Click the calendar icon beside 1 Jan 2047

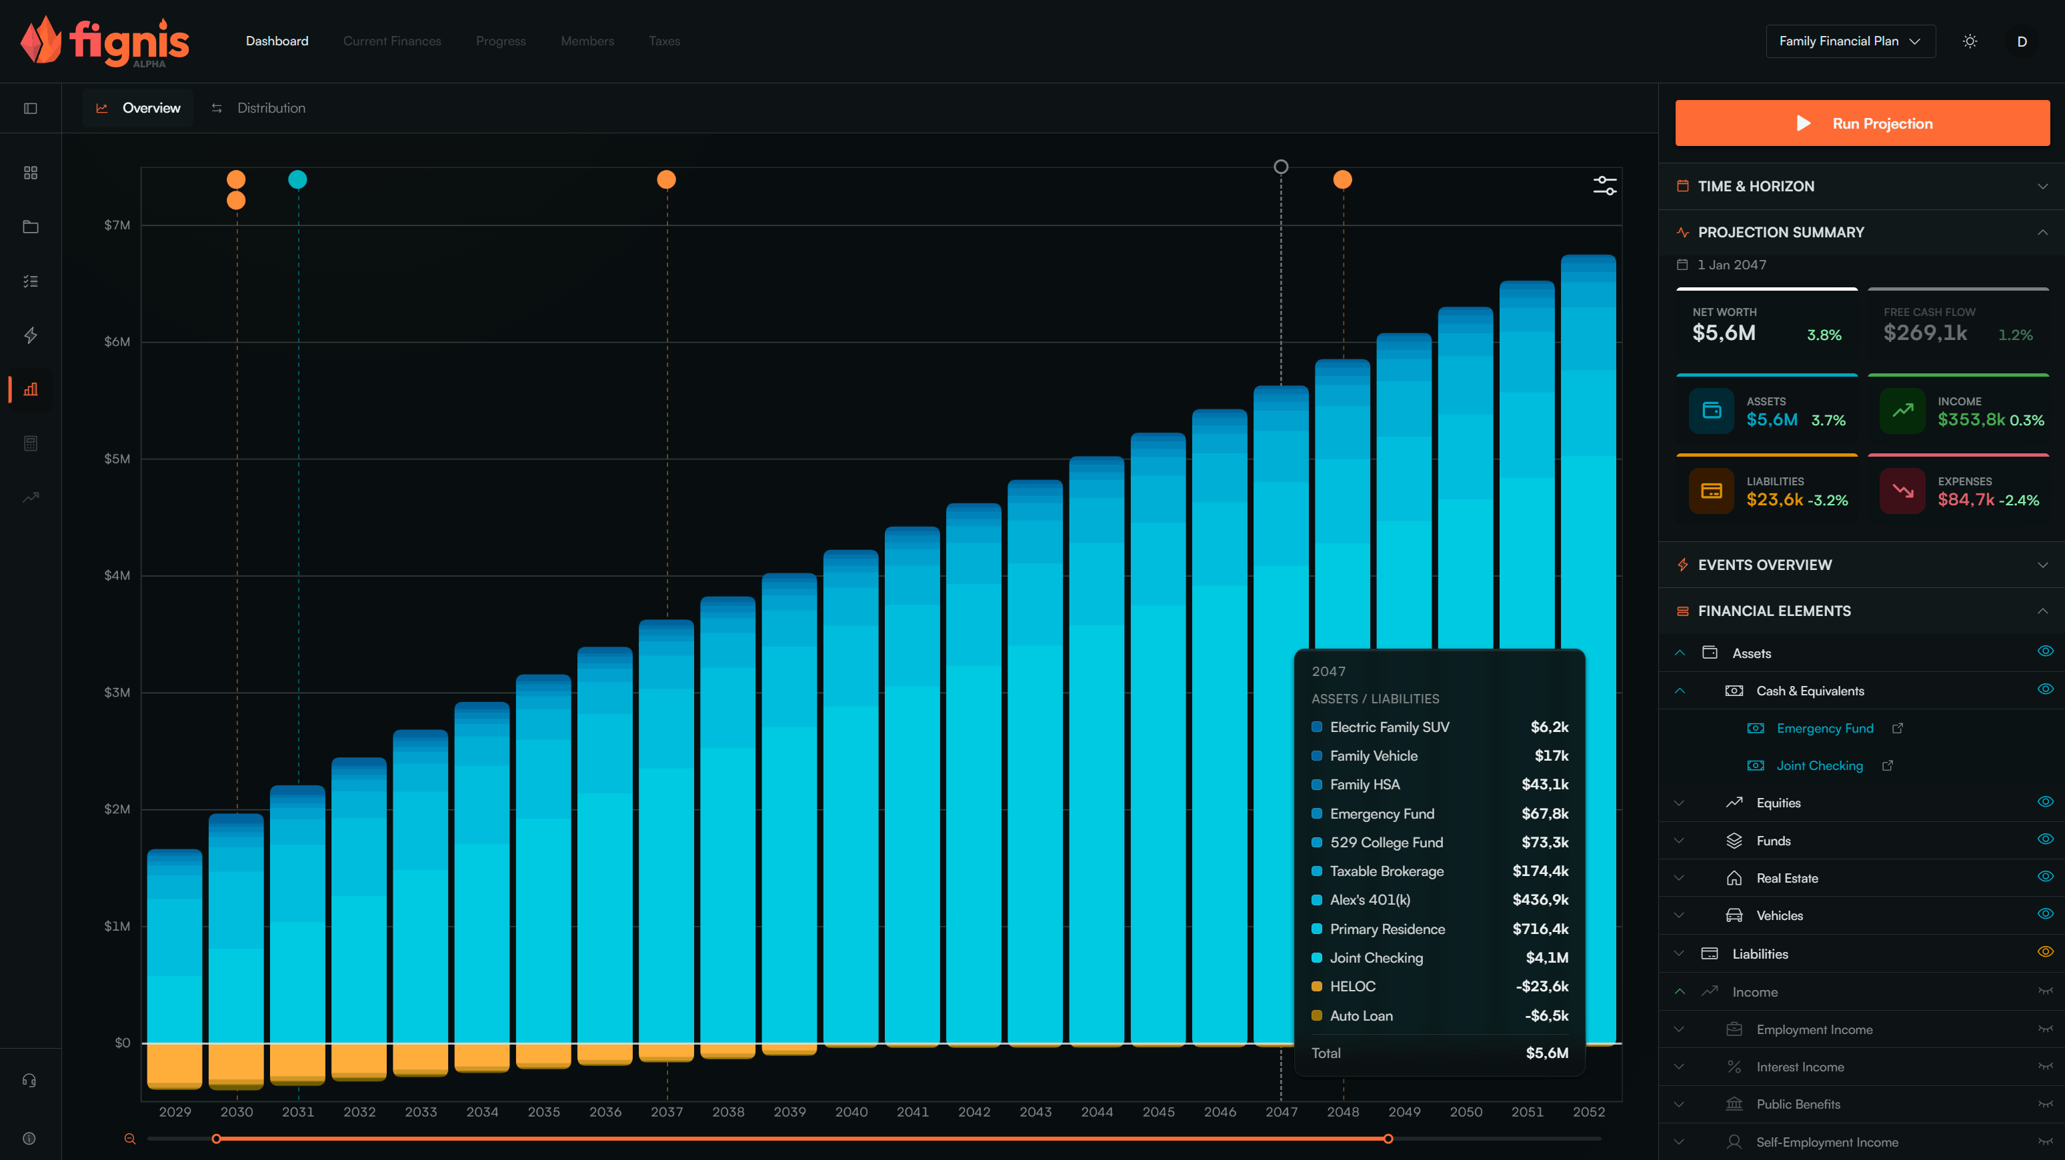pyautogui.click(x=1683, y=265)
